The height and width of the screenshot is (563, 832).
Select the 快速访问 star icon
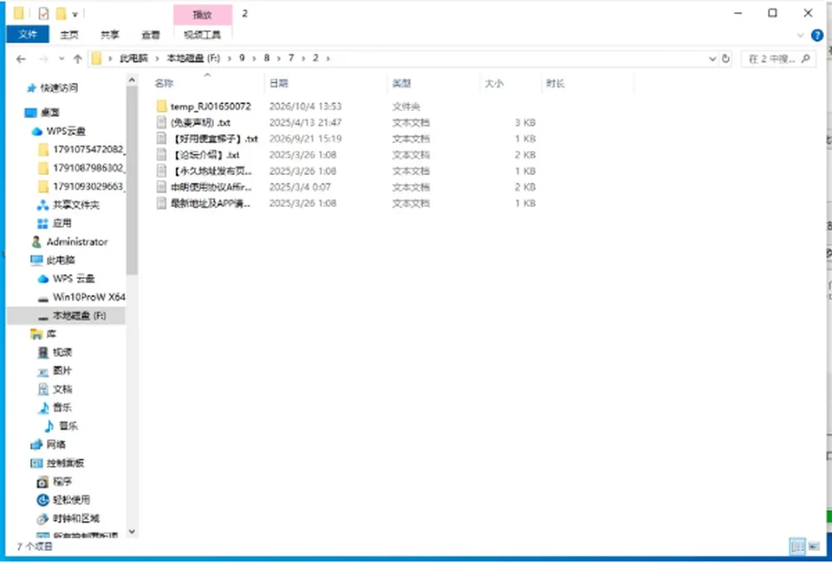(32, 88)
